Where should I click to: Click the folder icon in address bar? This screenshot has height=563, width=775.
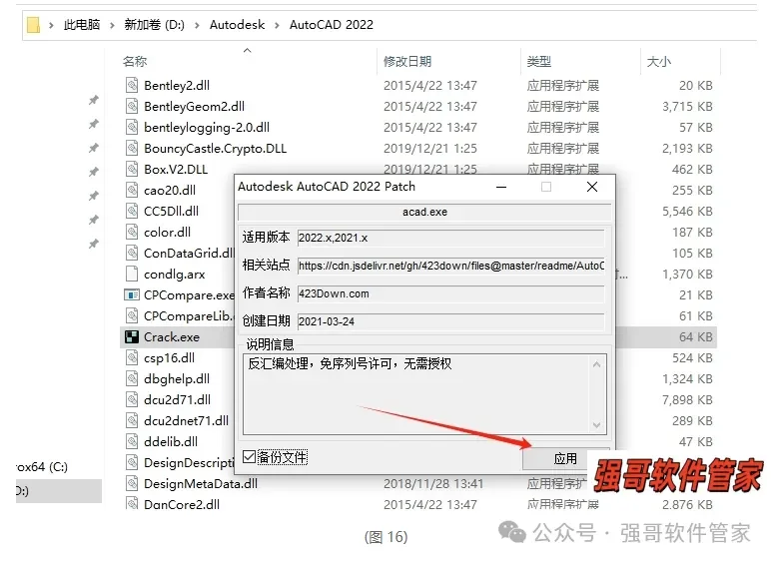click(x=33, y=25)
